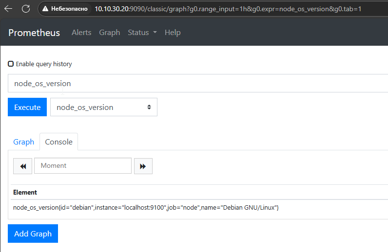This screenshot has width=388, height=252.
Task: Select the node_os_version result row text
Action: [146, 208]
